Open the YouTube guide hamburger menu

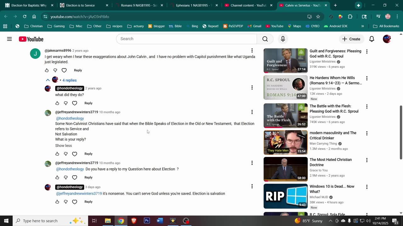(x=9, y=39)
